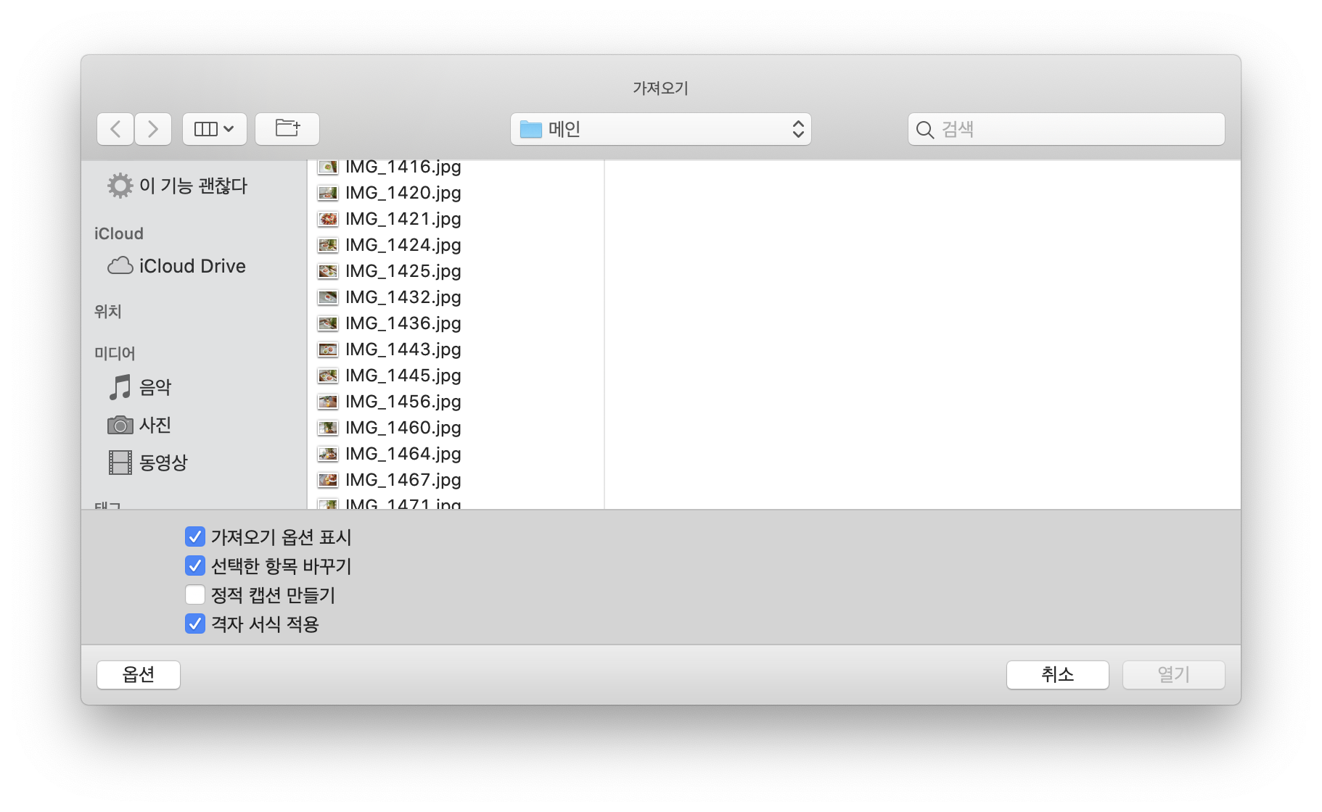Click the music note icon for 음악
Screen dimensions: 1322x812
(x=120, y=387)
